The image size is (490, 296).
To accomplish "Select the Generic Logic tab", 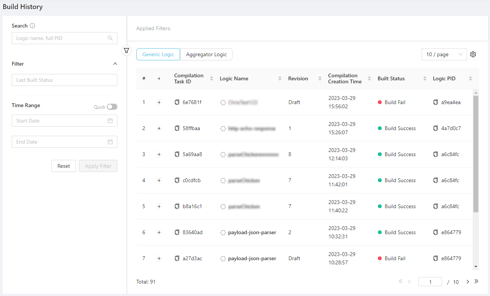I will pyautogui.click(x=158, y=54).
